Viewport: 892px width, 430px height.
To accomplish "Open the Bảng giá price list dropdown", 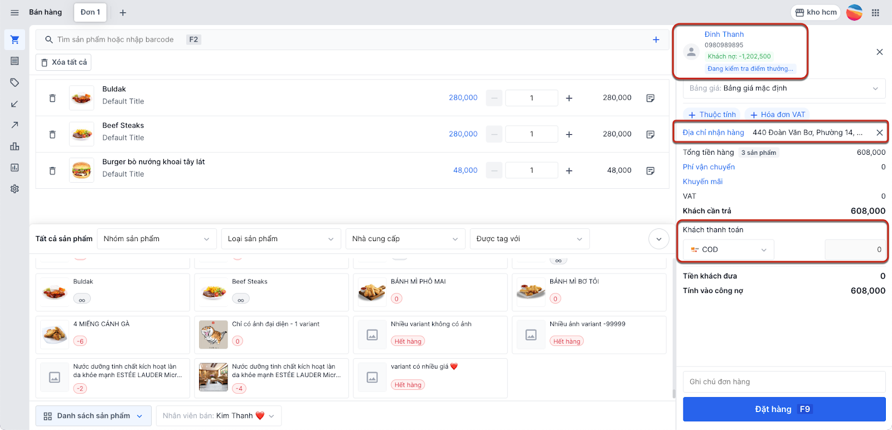I will [784, 89].
